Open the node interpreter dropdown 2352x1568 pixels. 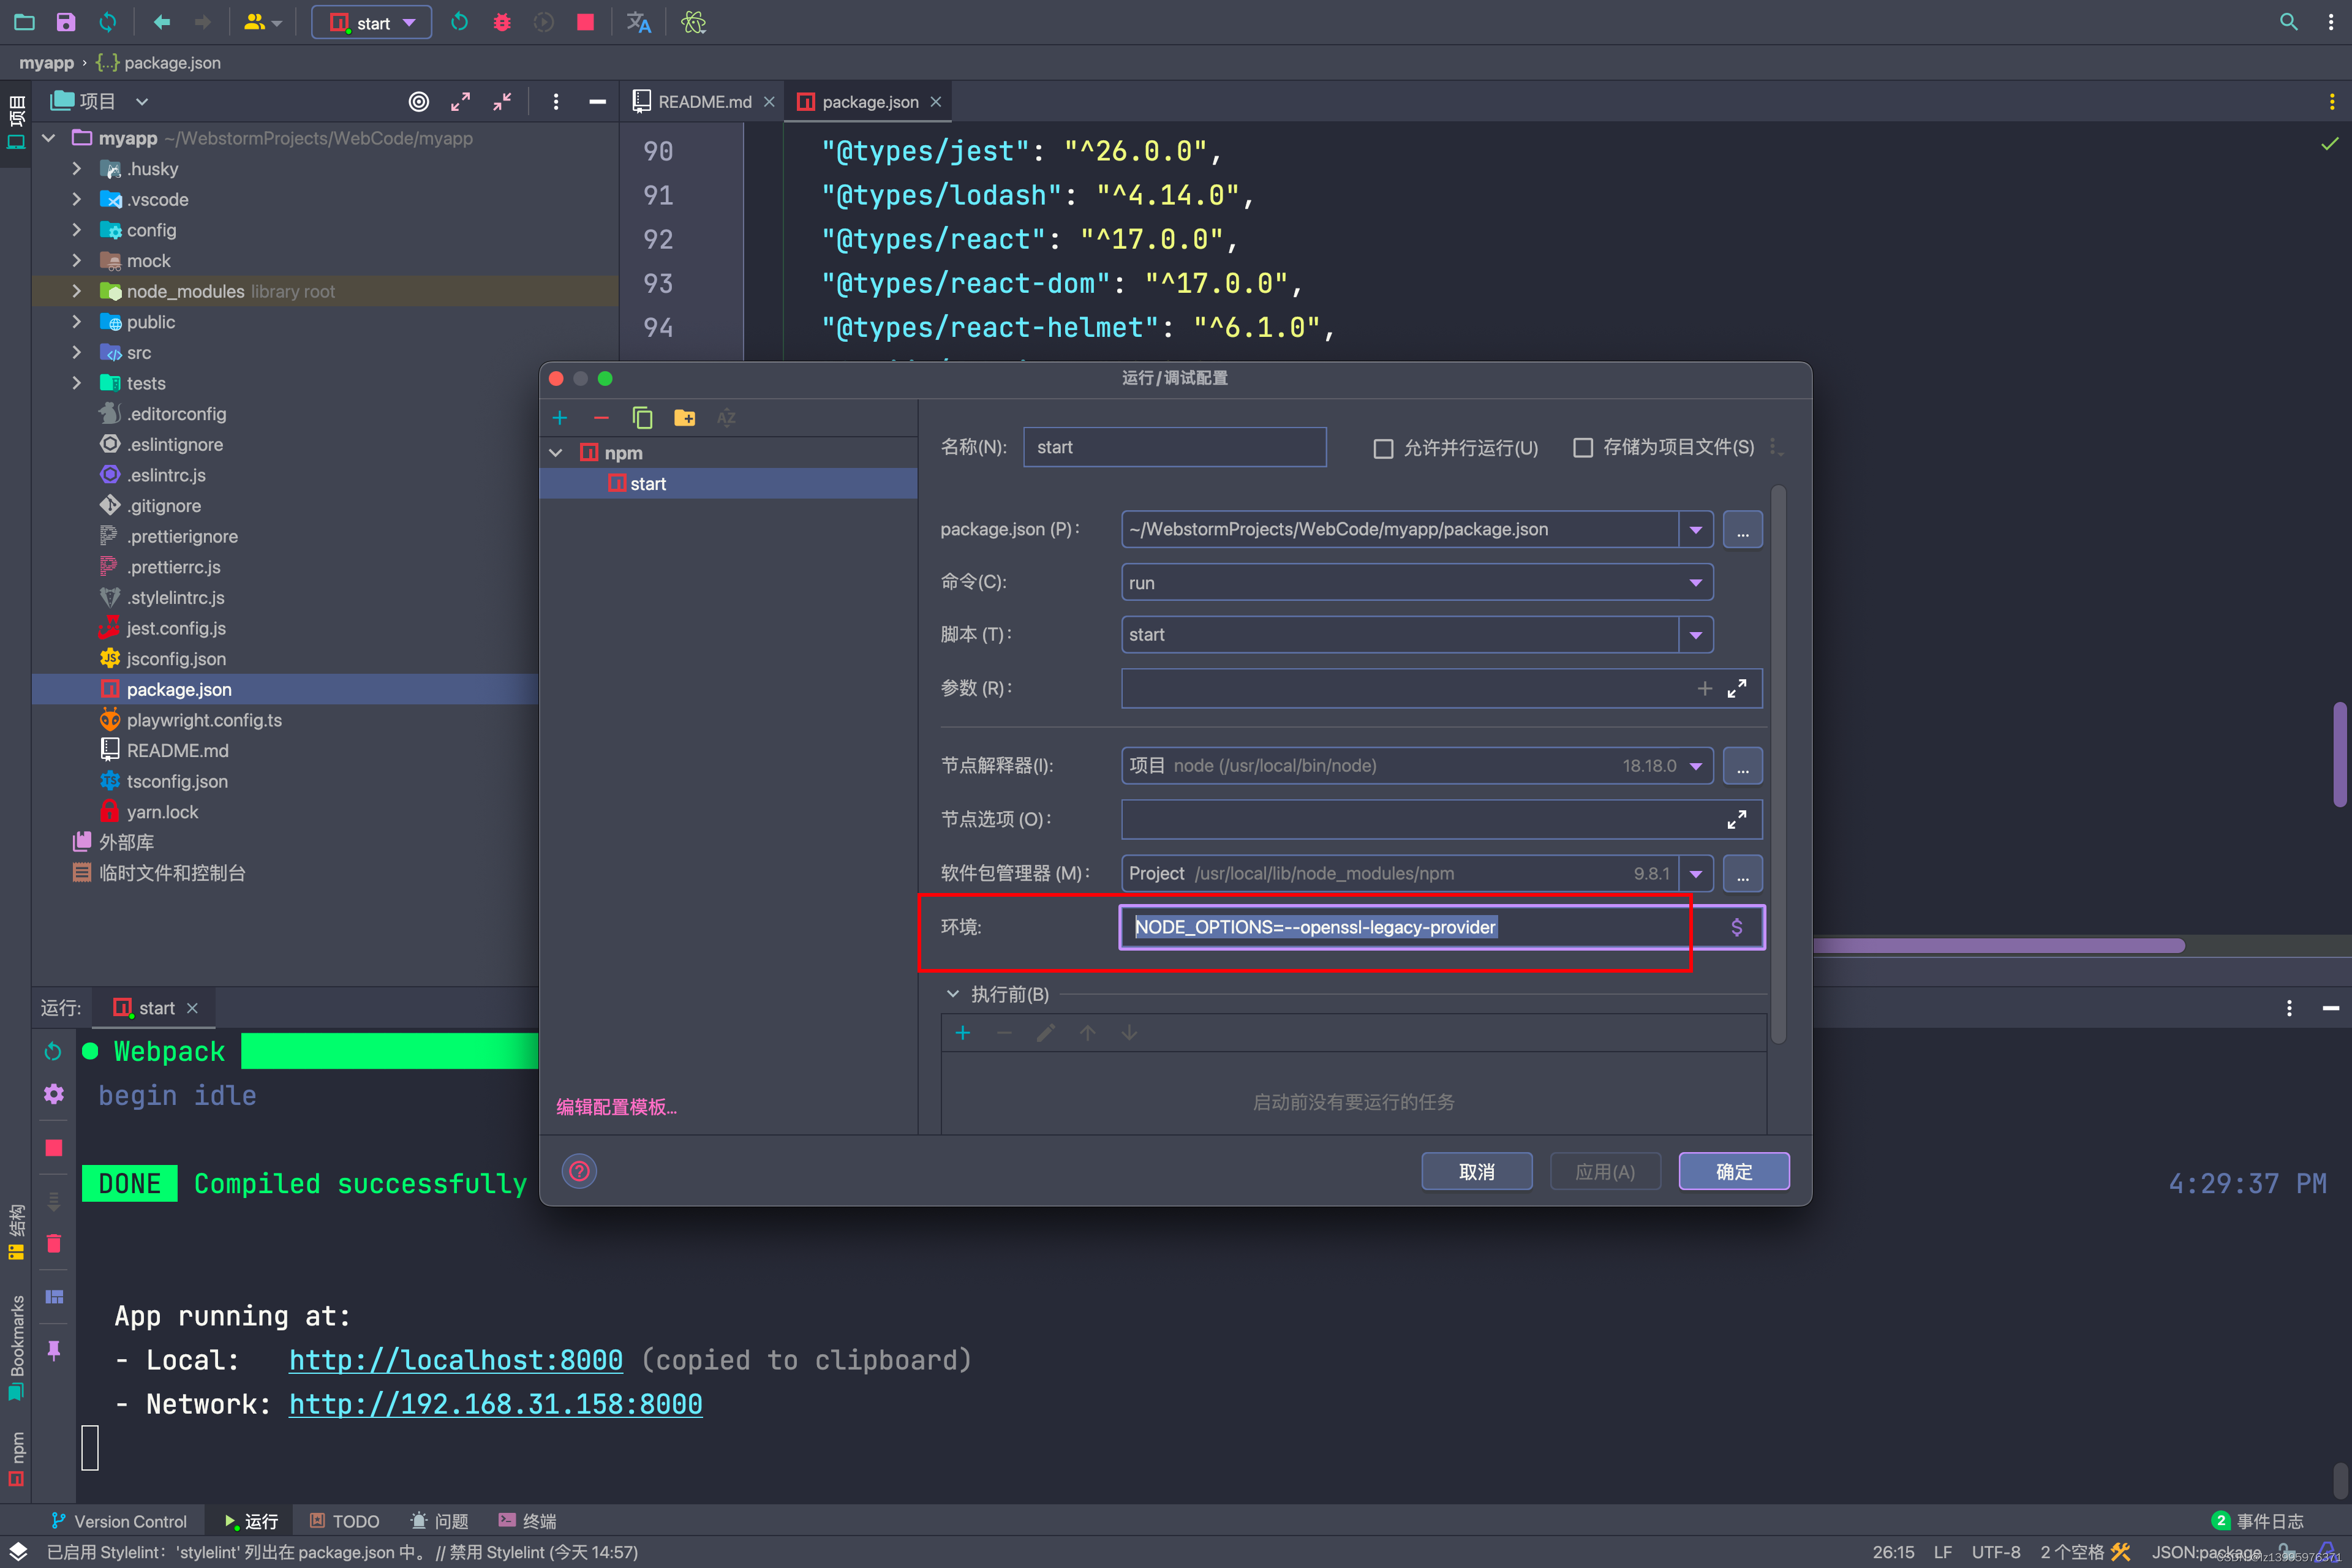1695,766
